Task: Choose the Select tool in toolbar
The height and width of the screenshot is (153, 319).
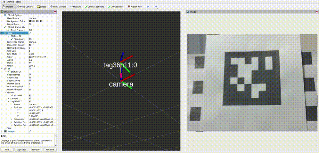Action: (x=41, y=7)
